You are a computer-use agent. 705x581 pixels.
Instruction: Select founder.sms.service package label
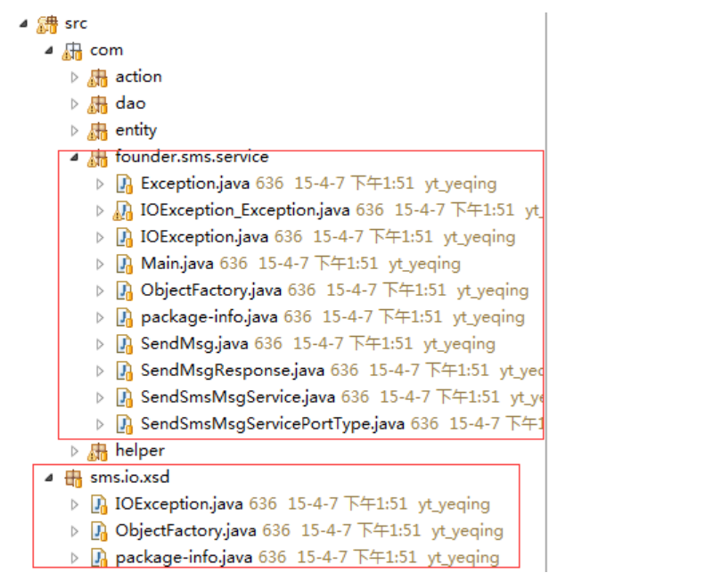[192, 157]
